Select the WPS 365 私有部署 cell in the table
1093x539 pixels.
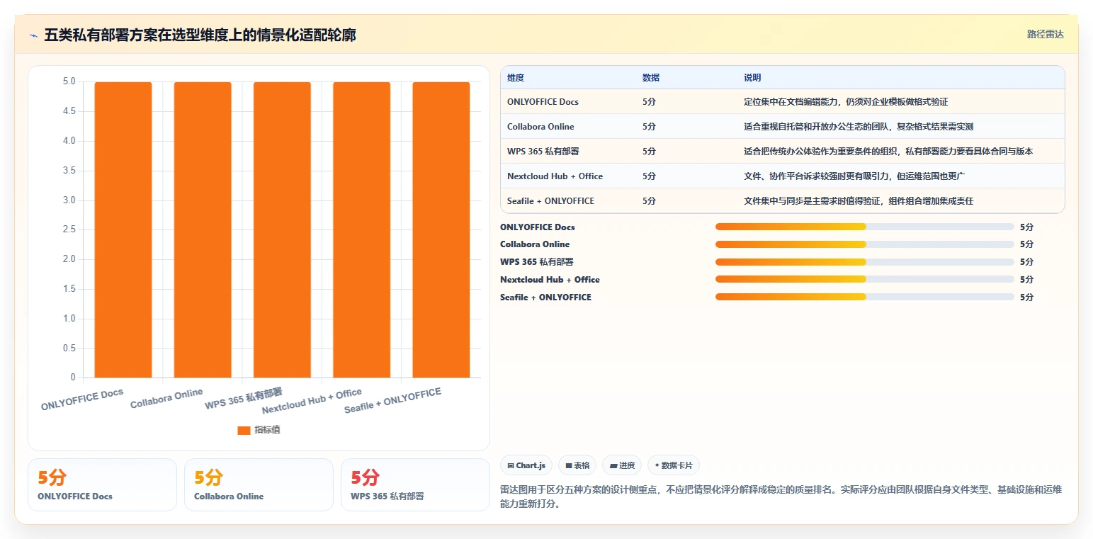tap(543, 152)
